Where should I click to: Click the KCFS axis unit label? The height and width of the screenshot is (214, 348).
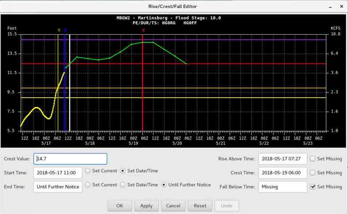pos(335,28)
